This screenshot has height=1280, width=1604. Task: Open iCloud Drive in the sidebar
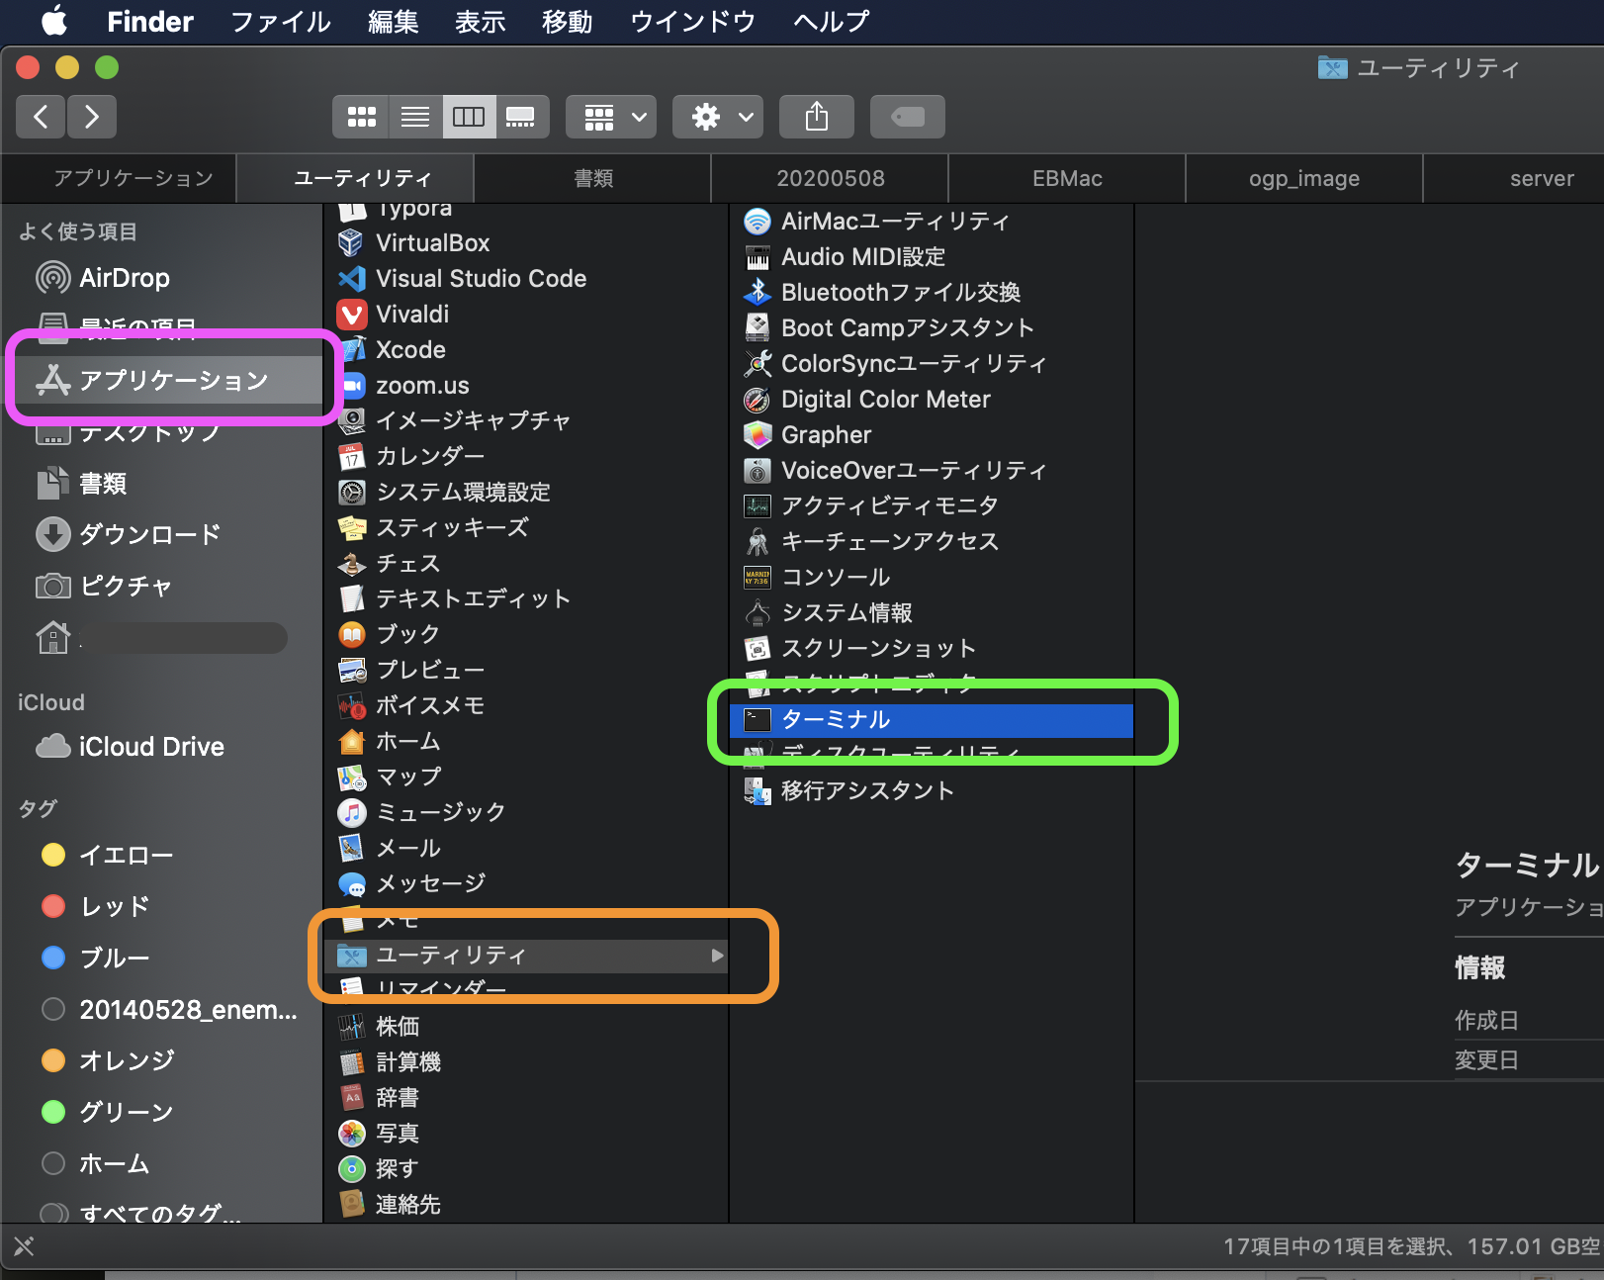coord(164,746)
